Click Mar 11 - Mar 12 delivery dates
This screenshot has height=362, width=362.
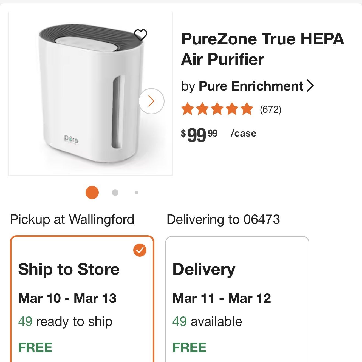222,298
